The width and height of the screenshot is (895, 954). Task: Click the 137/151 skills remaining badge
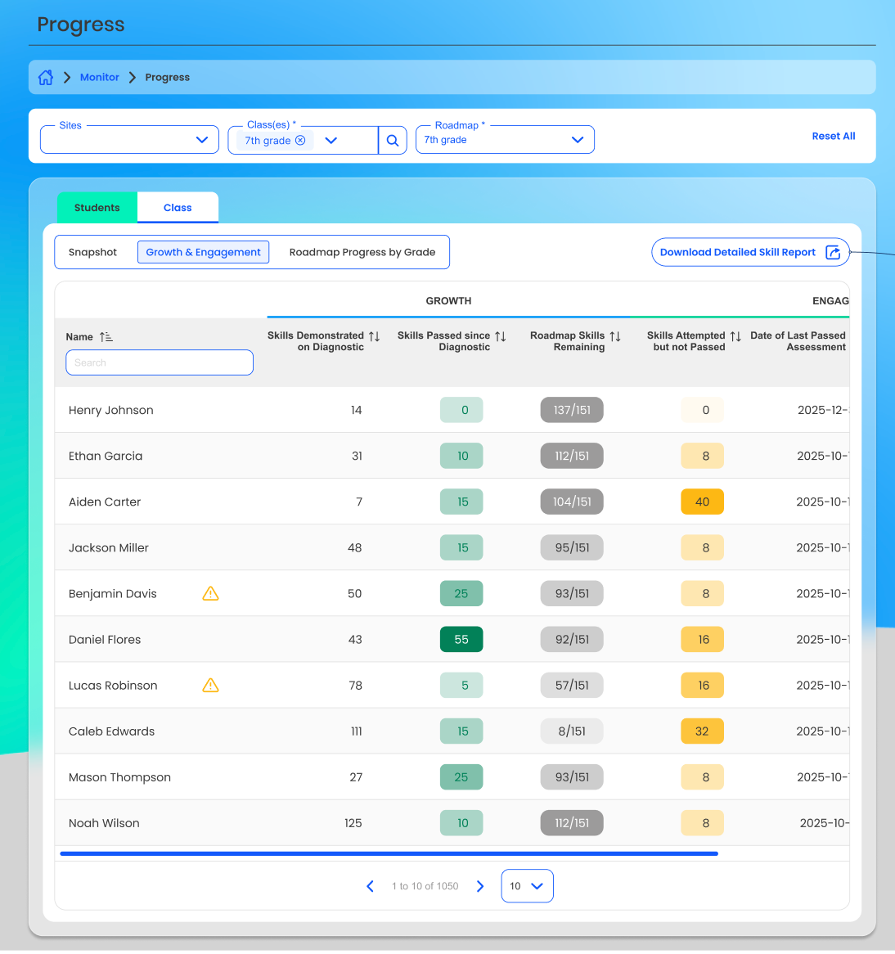click(x=572, y=410)
